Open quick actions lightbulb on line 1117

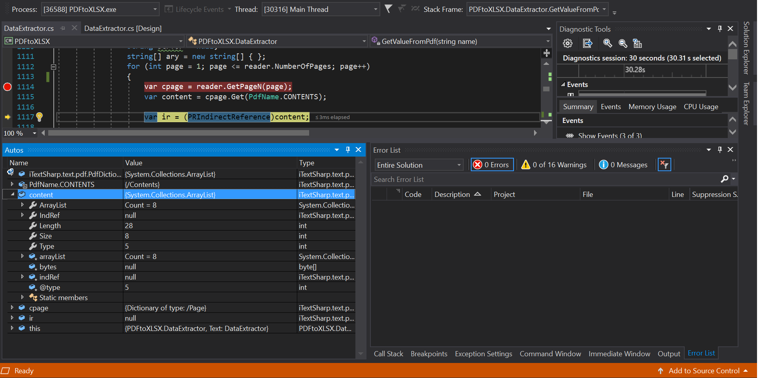pos(39,117)
